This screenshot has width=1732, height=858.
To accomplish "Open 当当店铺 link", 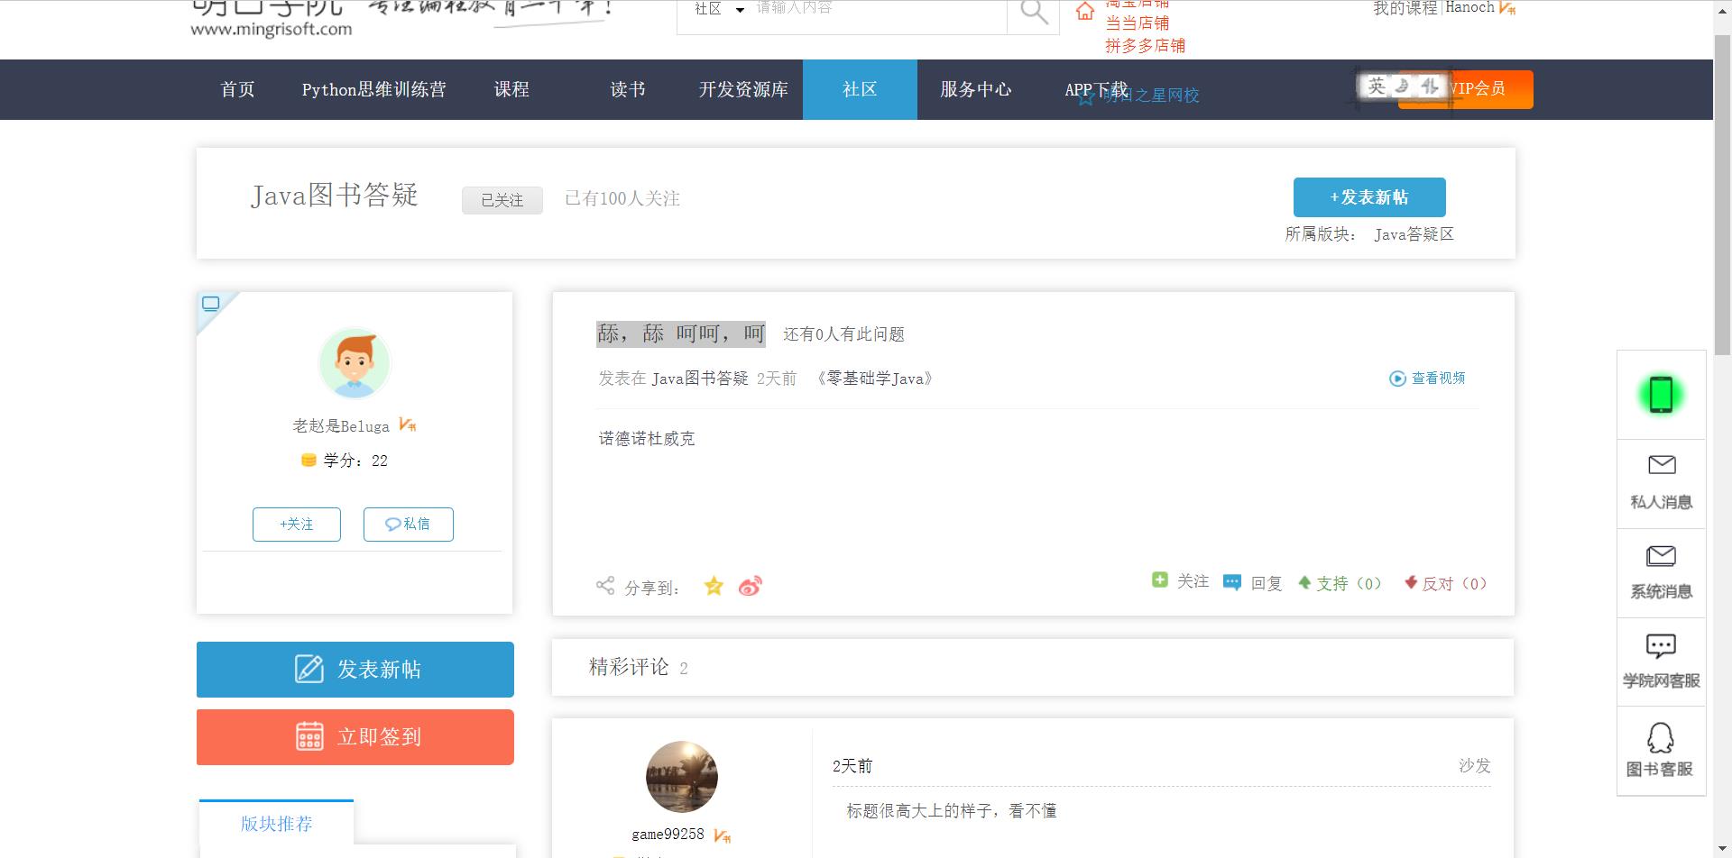I will pyautogui.click(x=1138, y=23).
